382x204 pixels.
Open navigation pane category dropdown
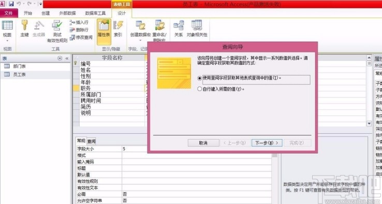tap(60, 59)
